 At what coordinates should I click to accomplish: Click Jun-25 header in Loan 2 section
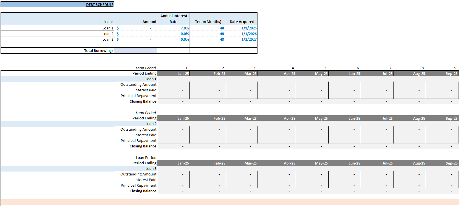point(345,118)
